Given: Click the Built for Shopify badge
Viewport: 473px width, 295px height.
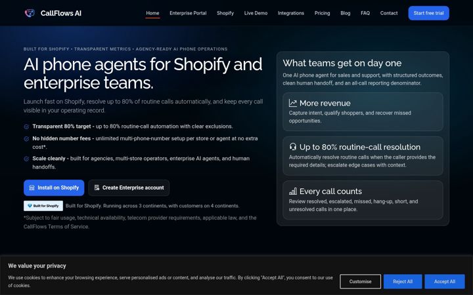Looking at the screenshot, I should [x=43, y=206].
